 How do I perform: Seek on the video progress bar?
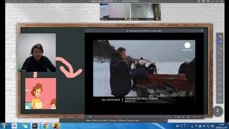[133, 117]
